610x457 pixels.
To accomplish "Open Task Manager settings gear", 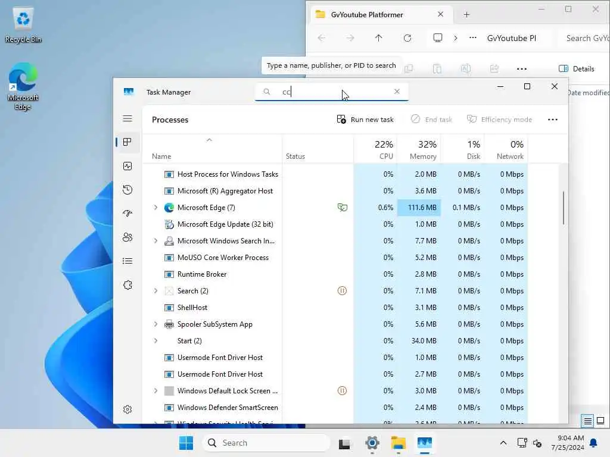I will (x=127, y=409).
